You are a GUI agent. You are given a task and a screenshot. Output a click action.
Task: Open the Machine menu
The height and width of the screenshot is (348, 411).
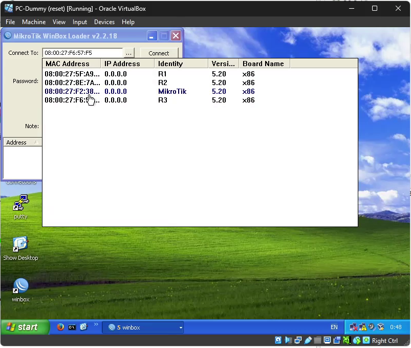tap(34, 22)
